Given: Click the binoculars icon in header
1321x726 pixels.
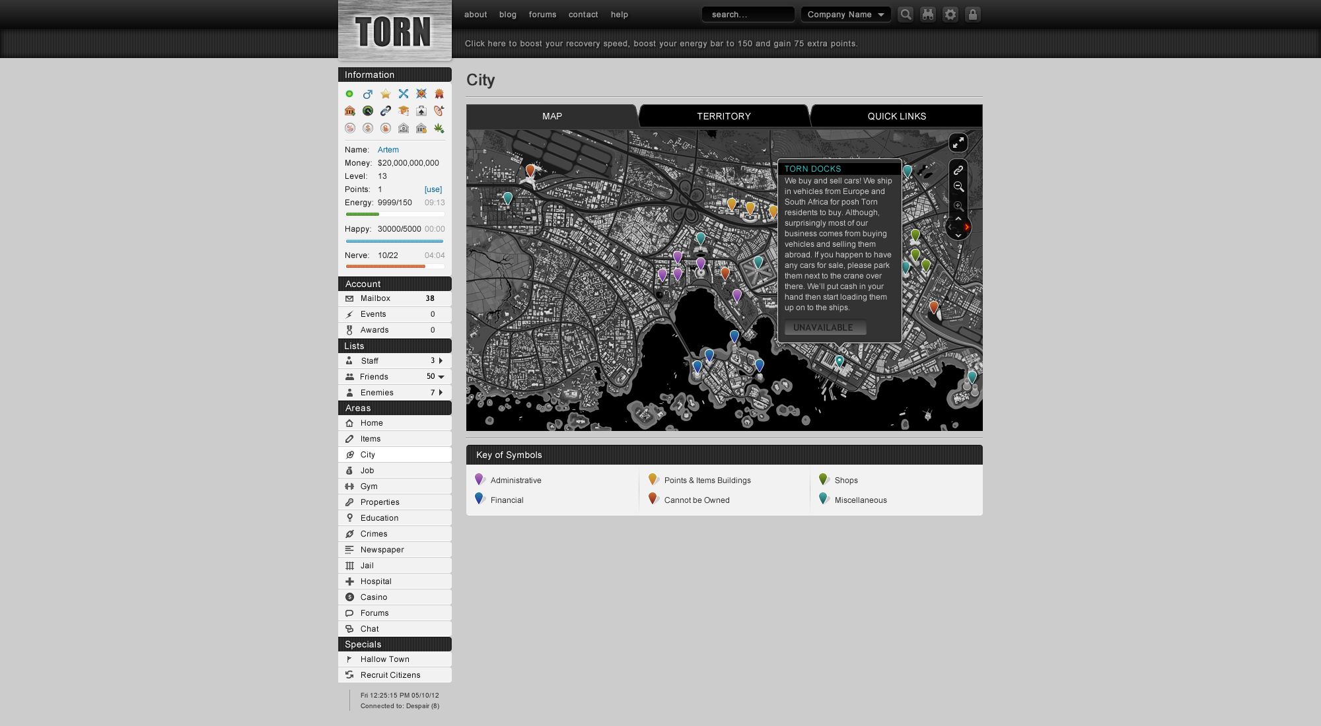Looking at the screenshot, I should click(x=928, y=15).
